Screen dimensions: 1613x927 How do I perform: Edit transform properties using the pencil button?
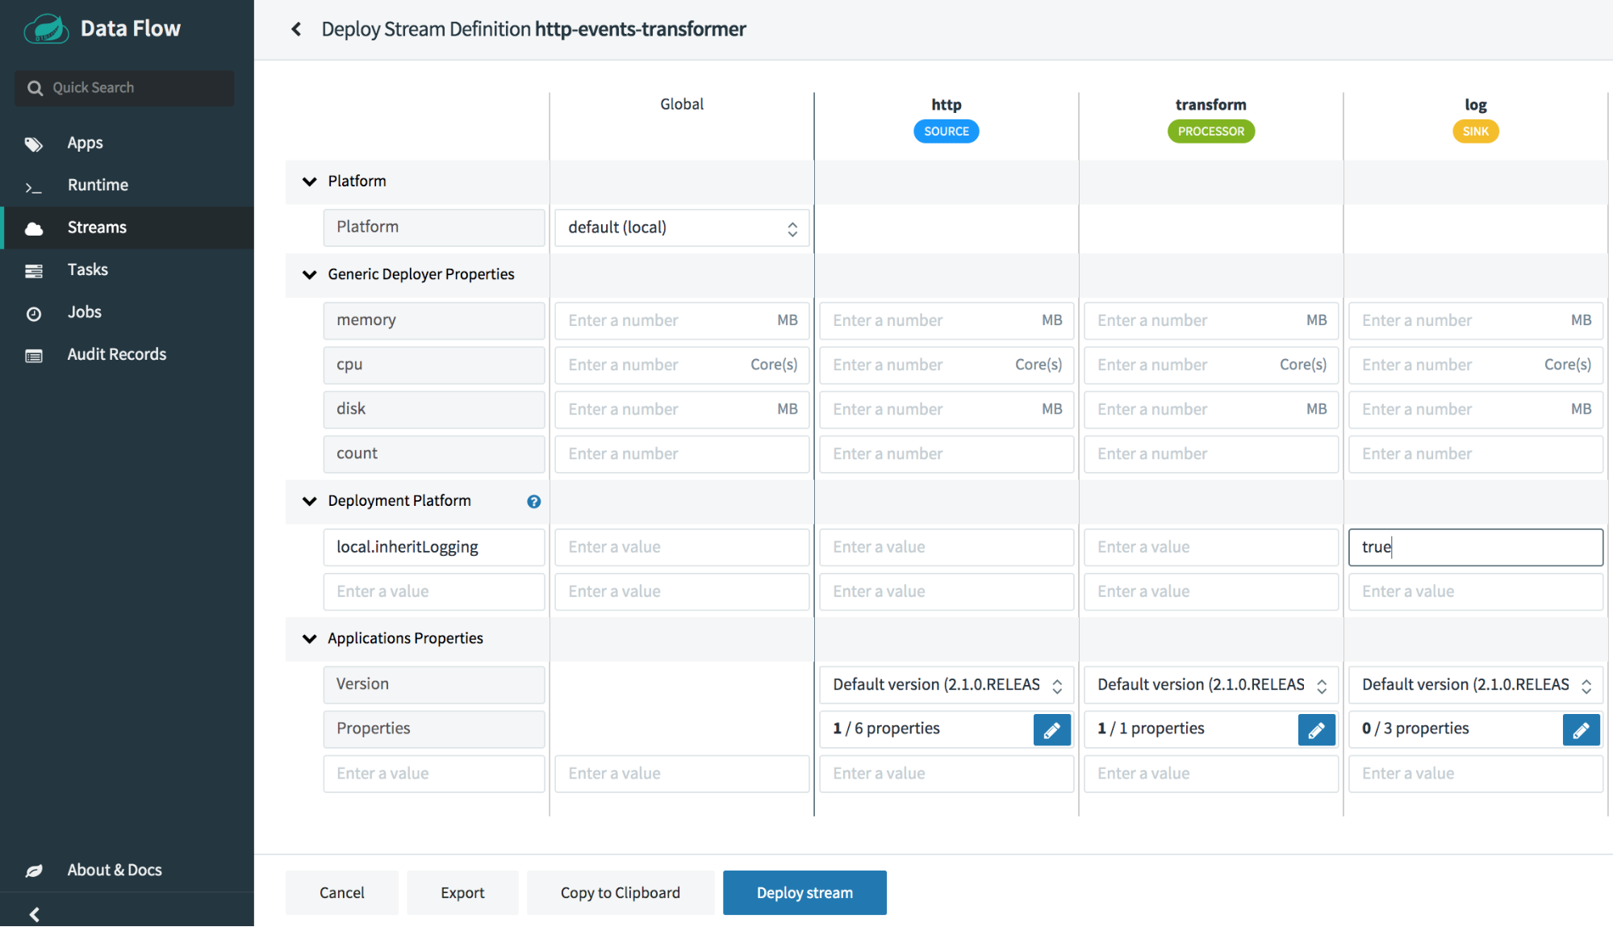(1316, 730)
